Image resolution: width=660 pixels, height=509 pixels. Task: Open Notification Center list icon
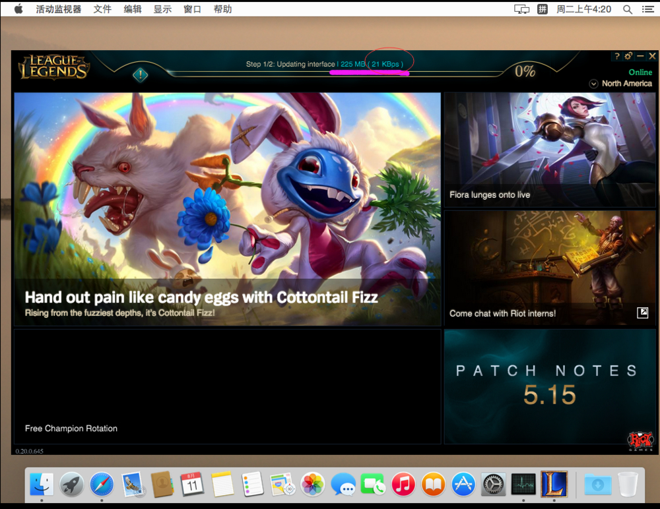647,9
